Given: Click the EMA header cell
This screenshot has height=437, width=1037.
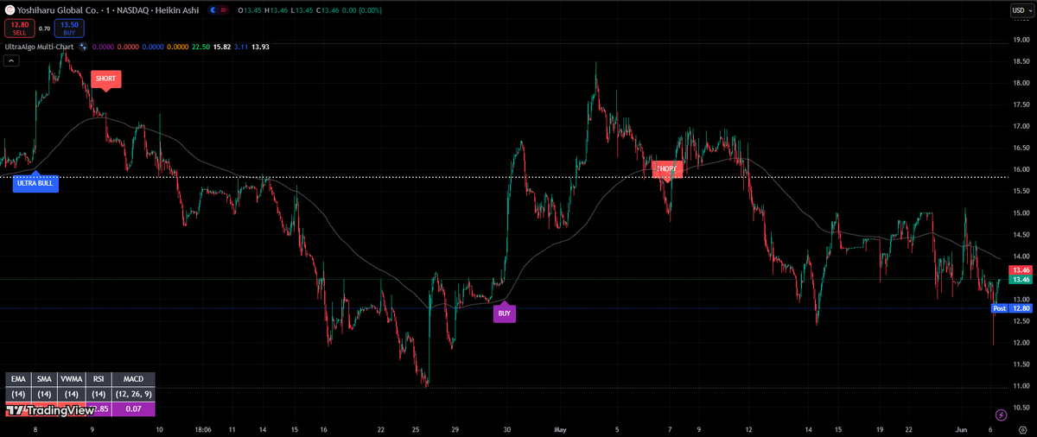Looking at the screenshot, I should (18, 379).
